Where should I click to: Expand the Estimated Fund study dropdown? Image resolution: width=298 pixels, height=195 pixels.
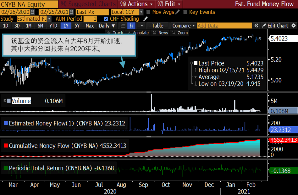[49, 19]
